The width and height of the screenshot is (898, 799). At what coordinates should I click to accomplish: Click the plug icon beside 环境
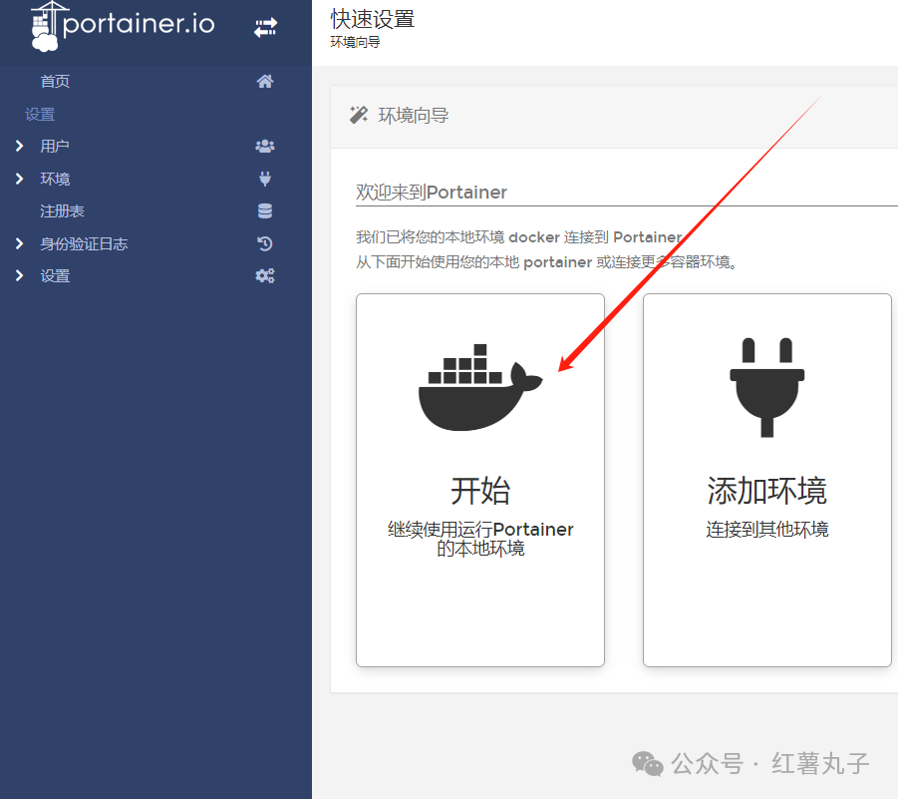coord(264,179)
